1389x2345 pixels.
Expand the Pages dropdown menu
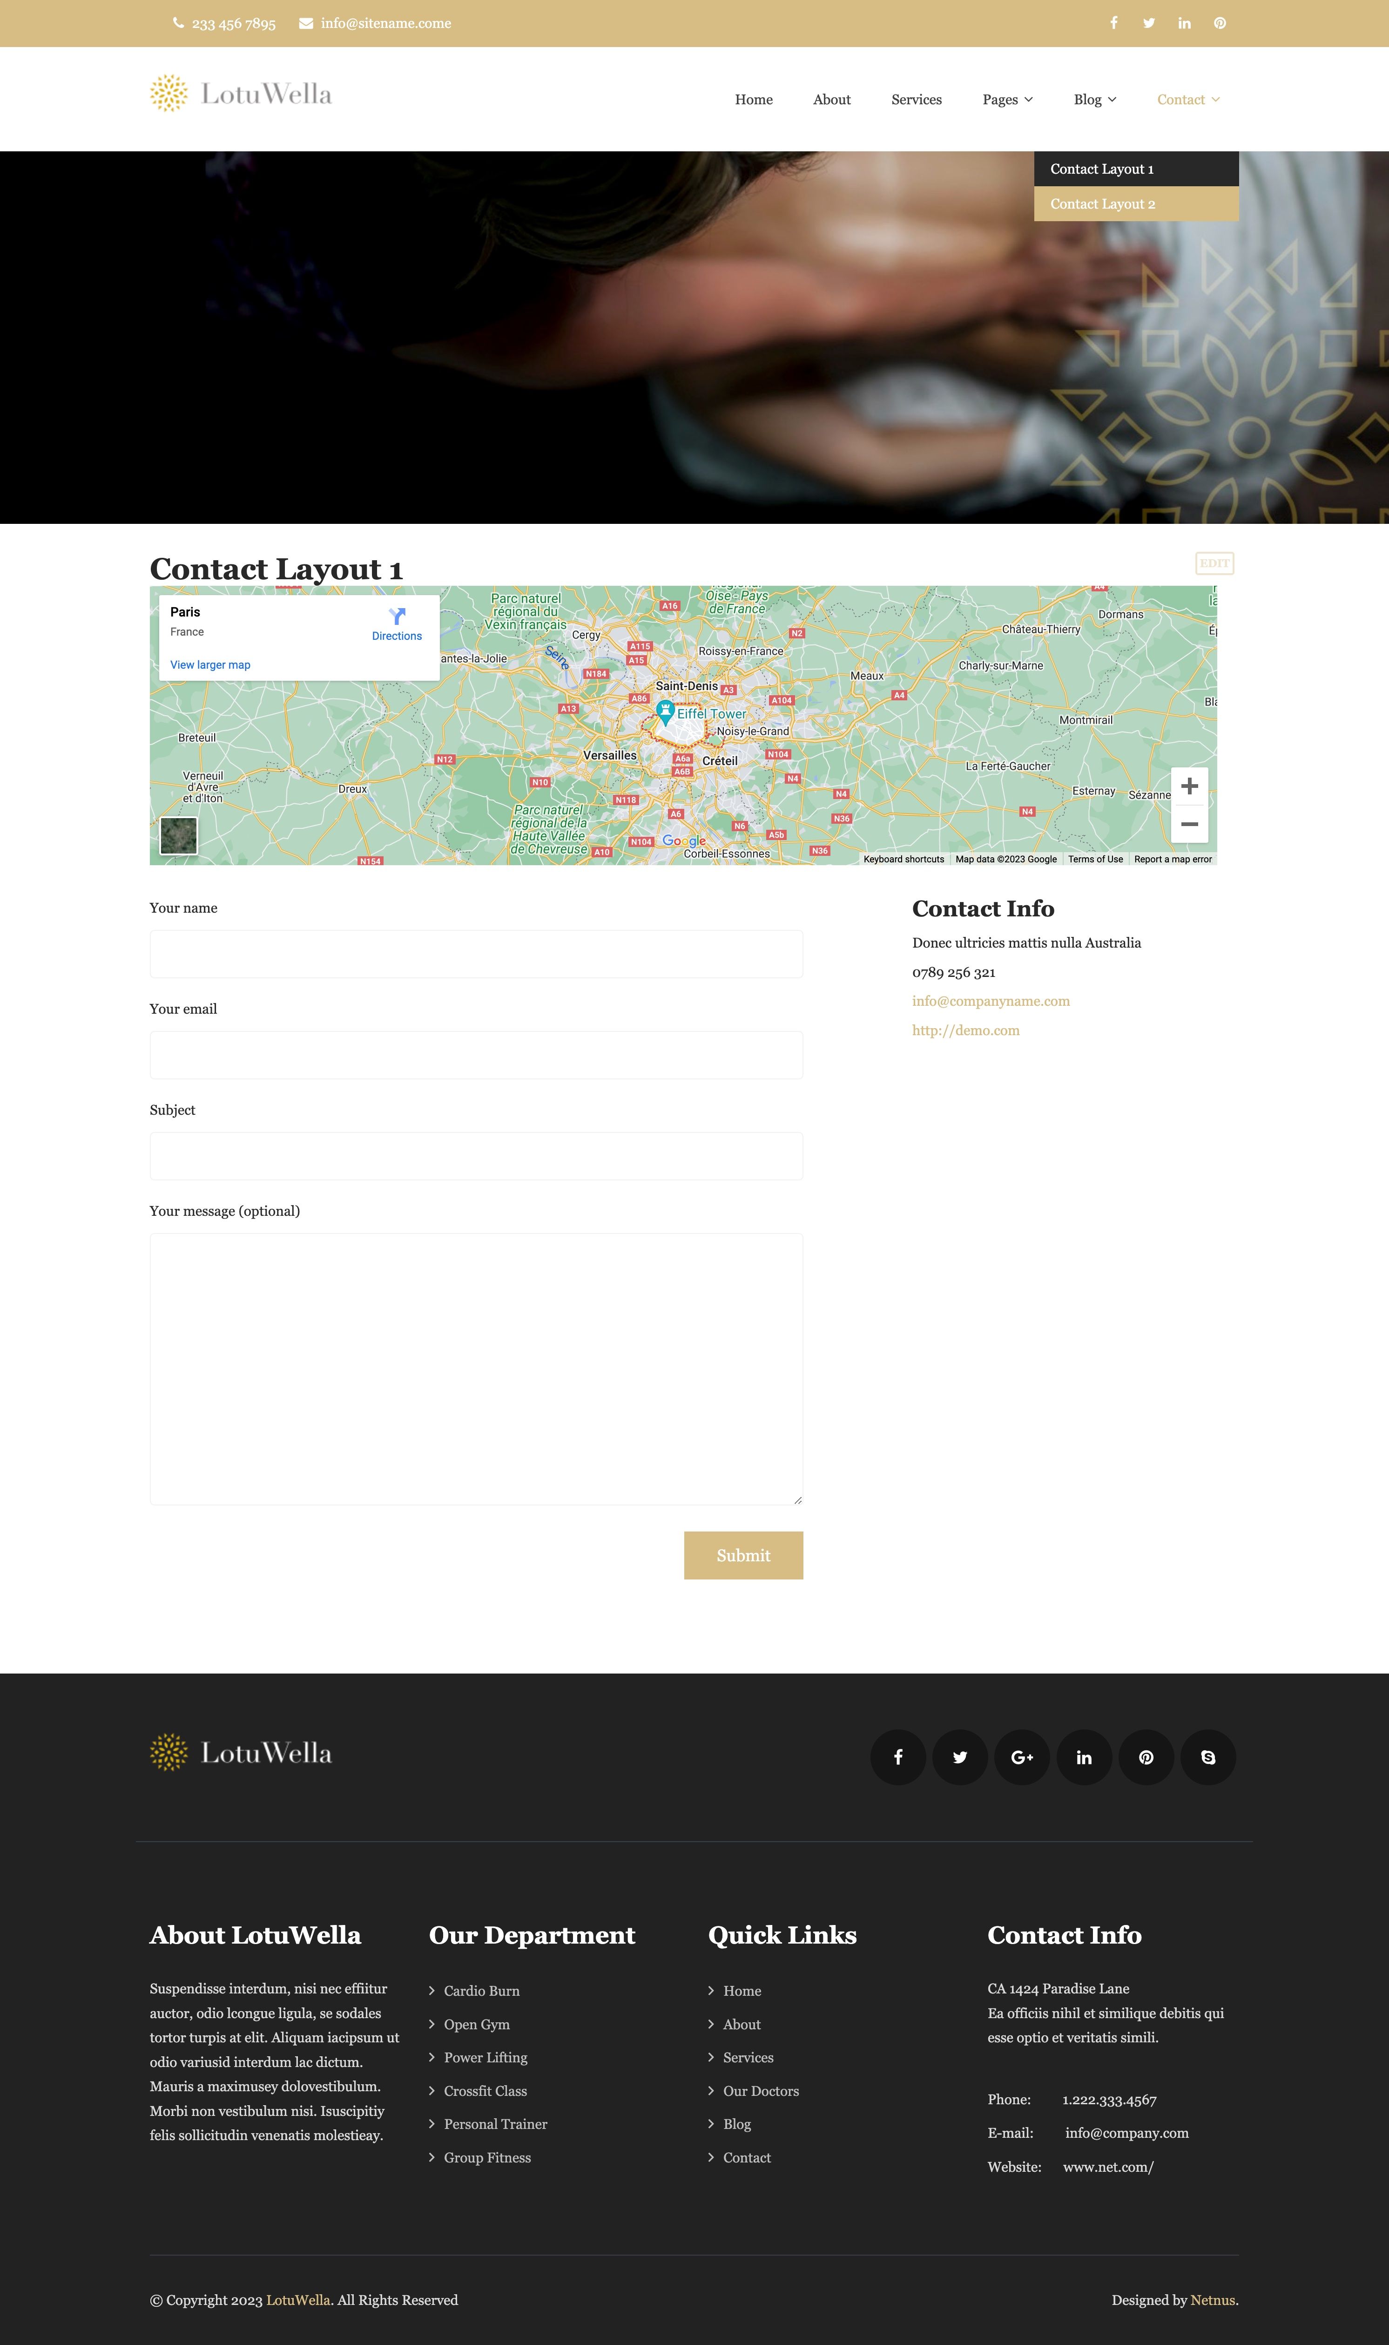(x=1007, y=99)
